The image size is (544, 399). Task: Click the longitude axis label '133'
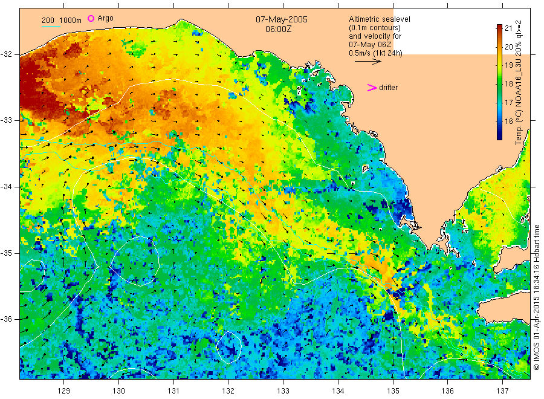point(283,391)
